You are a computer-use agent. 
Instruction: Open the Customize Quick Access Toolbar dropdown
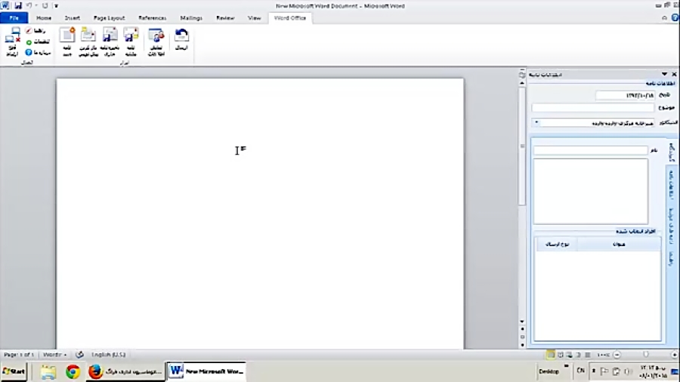click(x=56, y=5)
